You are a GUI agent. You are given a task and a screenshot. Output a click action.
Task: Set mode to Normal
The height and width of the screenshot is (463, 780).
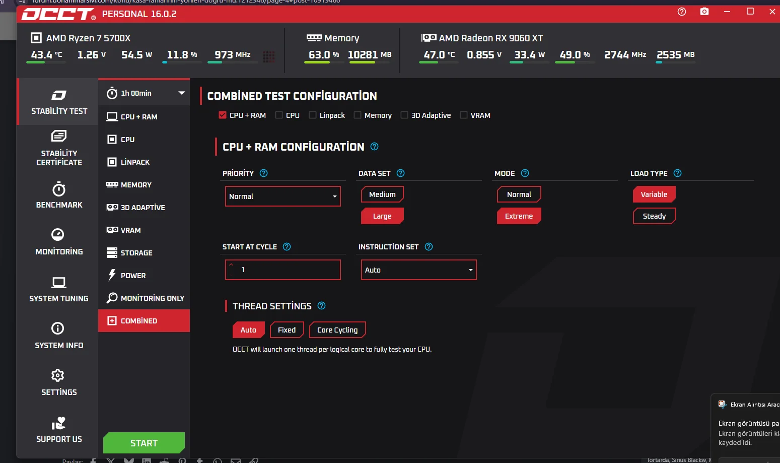[x=519, y=194]
